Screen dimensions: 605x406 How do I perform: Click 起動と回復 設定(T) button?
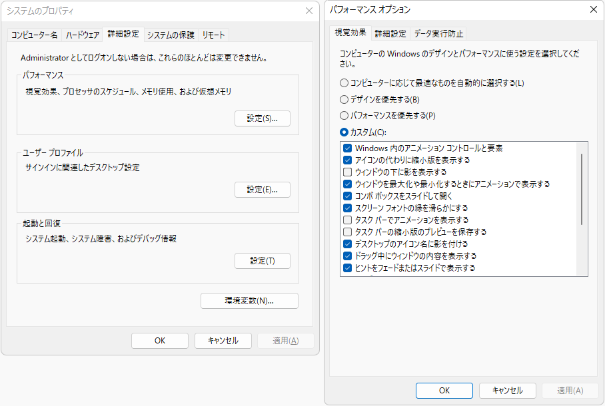(263, 261)
